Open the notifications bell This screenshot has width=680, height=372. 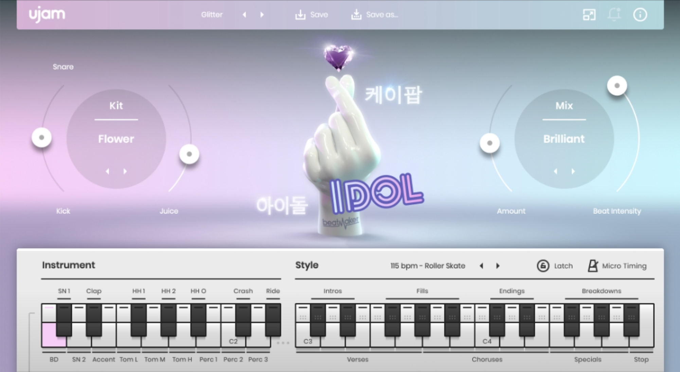[x=614, y=15]
